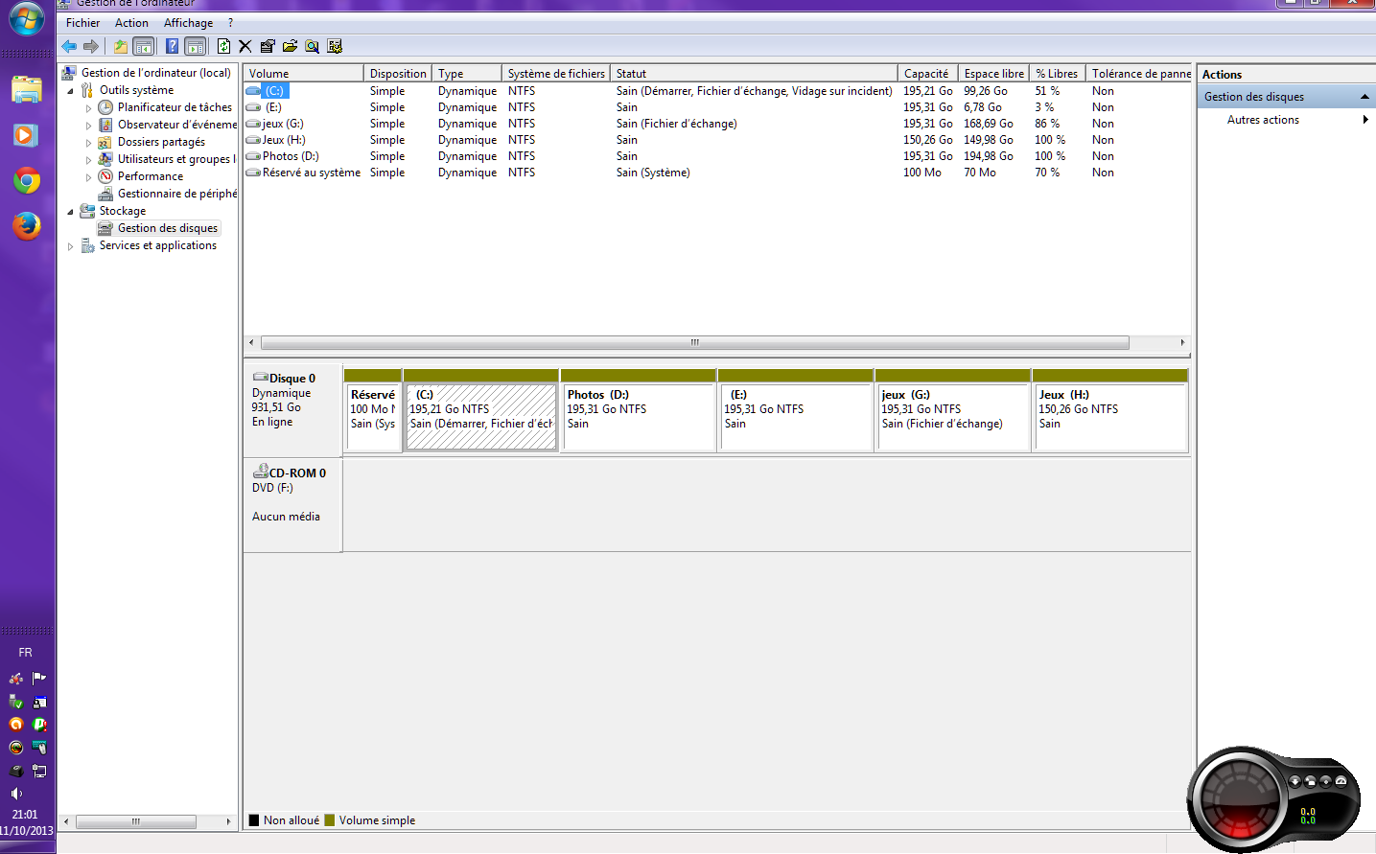Open the Autres actions submenu arrow
The height and width of the screenshot is (854, 1376).
coord(1365,120)
